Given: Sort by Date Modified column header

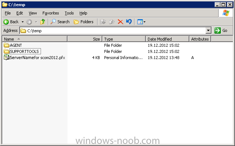Looking at the screenshot, I should pos(168,39).
